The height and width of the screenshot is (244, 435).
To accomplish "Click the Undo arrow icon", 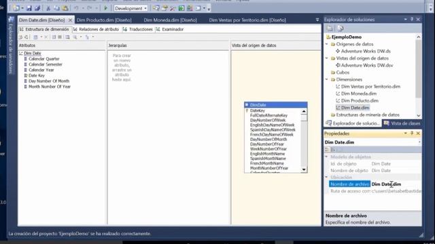I will 76,8.
